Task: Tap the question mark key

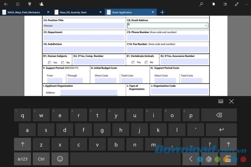Action: [x=209, y=144]
